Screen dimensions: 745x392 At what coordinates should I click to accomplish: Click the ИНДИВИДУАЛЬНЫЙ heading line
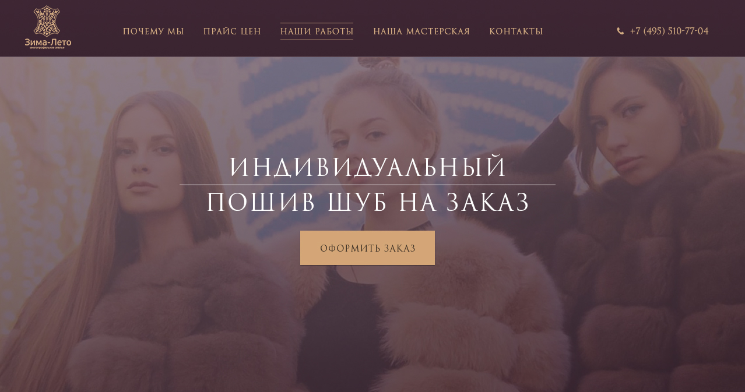coord(368,168)
